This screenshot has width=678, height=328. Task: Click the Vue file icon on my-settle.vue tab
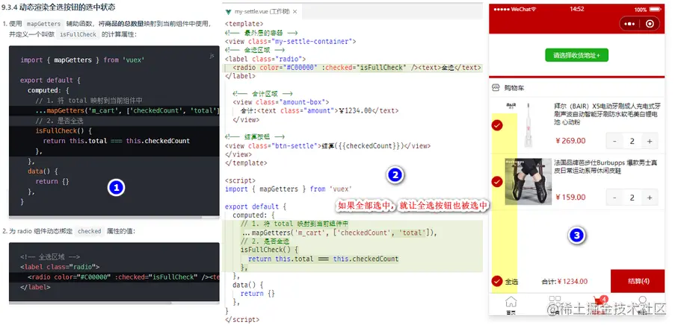click(x=228, y=12)
